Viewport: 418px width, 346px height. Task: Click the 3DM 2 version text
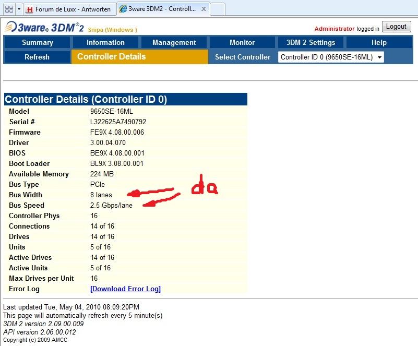[x=43, y=324]
